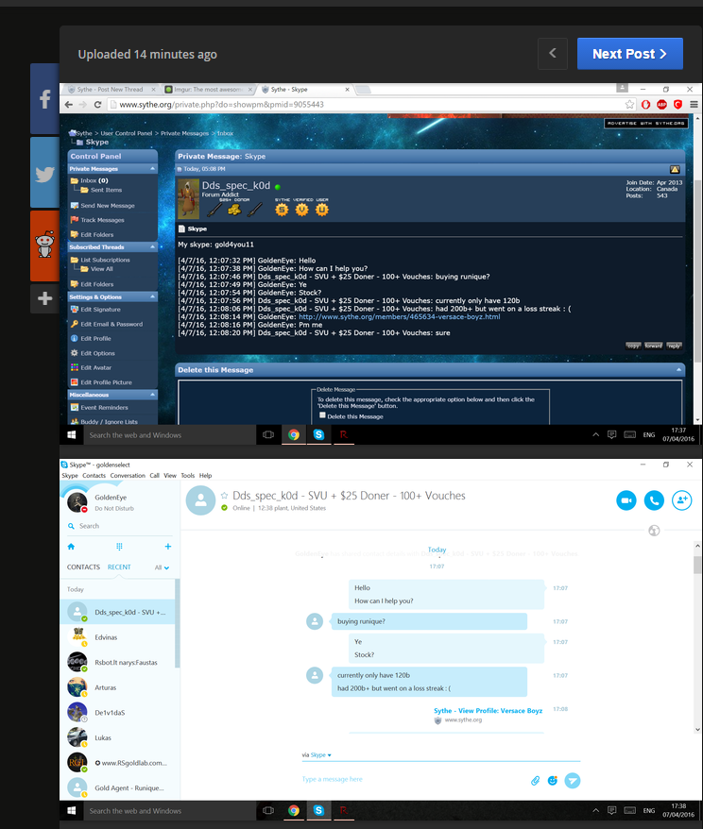
Task: Open the AdBlock Plus extension icon
Action: [x=661, y=105]
